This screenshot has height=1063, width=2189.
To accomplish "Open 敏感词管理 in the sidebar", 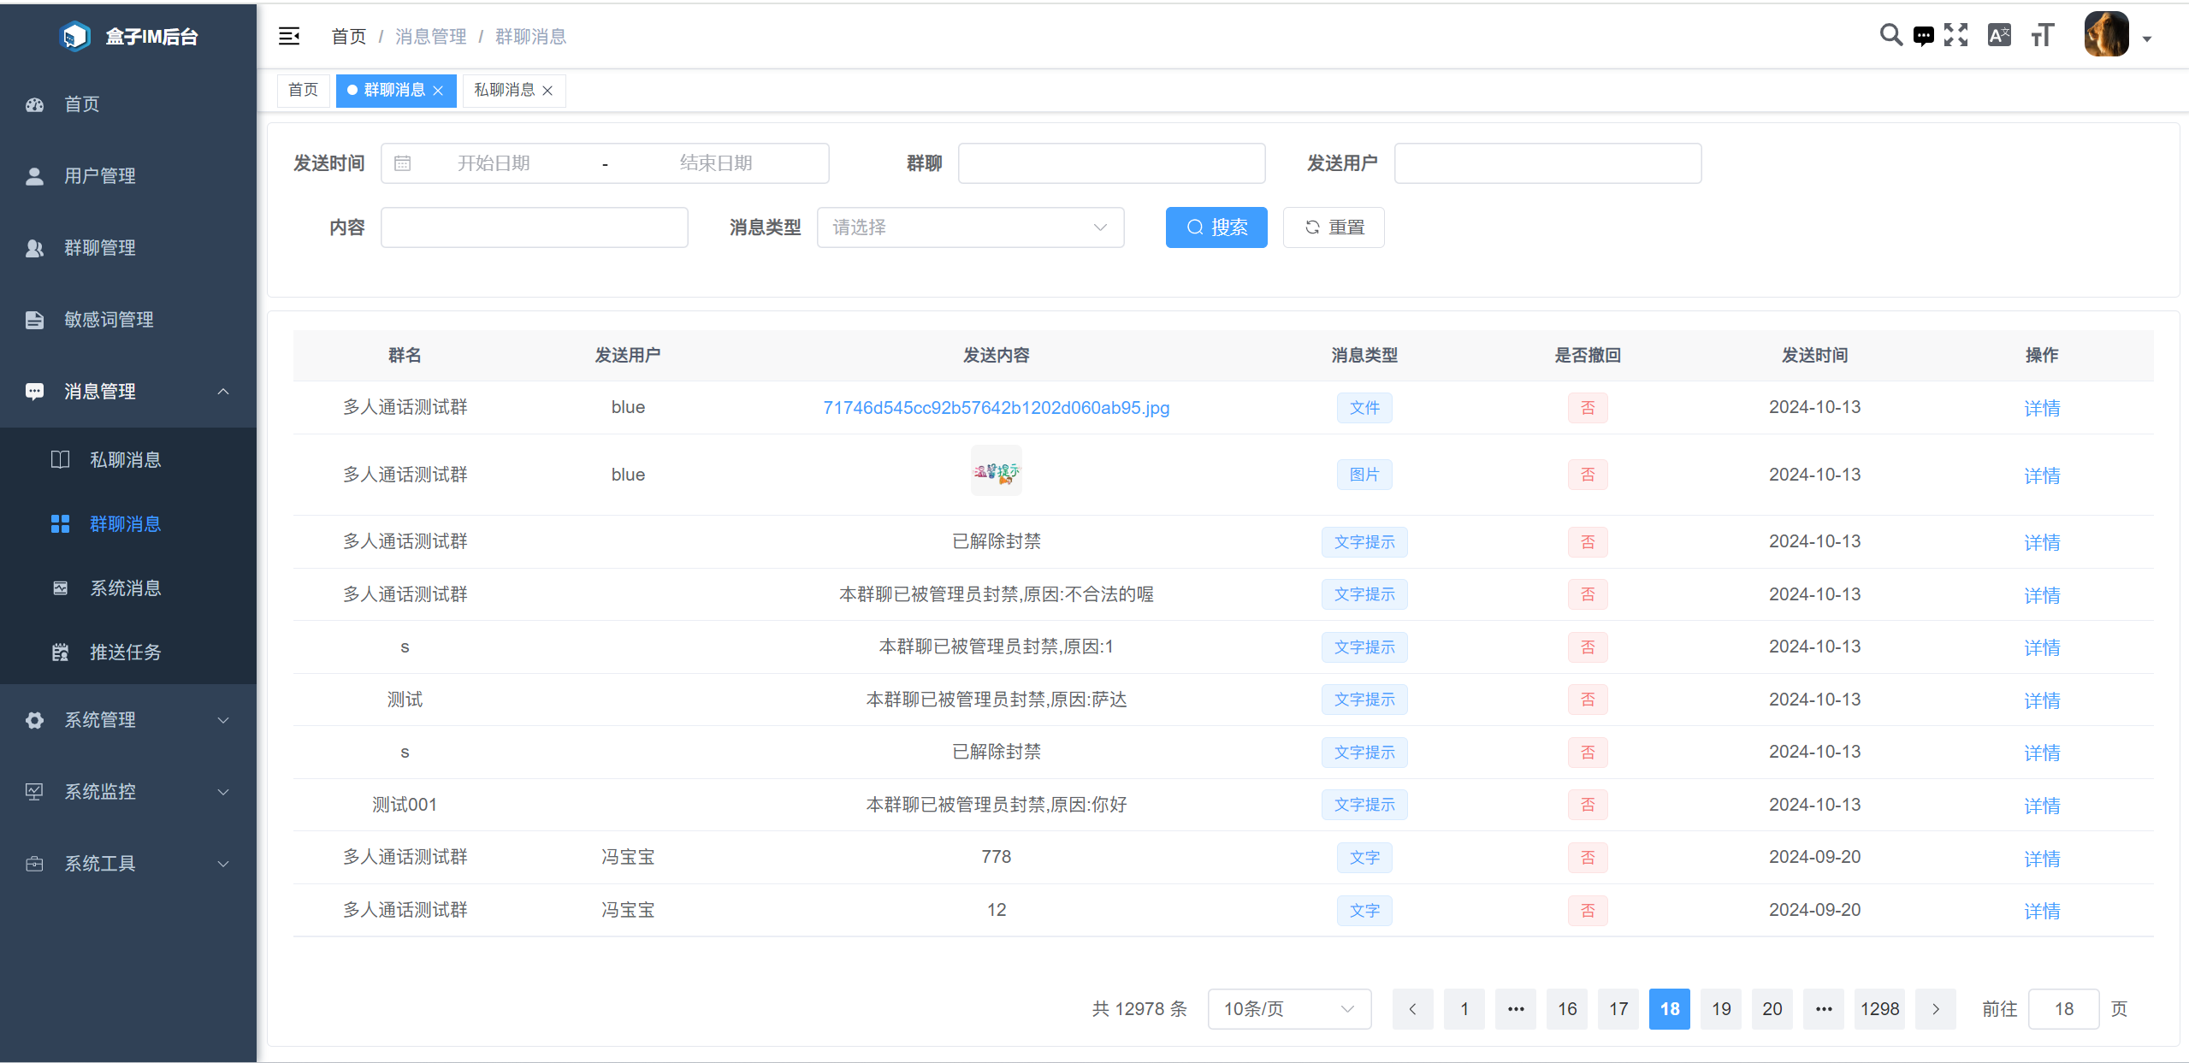I will tap(109, 320).
